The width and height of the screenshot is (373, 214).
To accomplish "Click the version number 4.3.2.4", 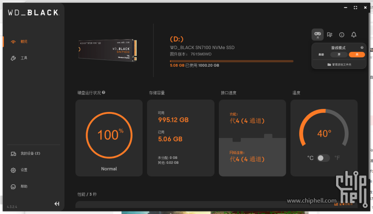I will point(12,207).
